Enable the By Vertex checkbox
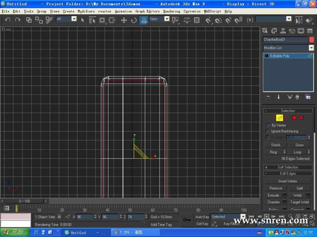The image size is (317, 237). pyautogui.click(x=268, y=125)
